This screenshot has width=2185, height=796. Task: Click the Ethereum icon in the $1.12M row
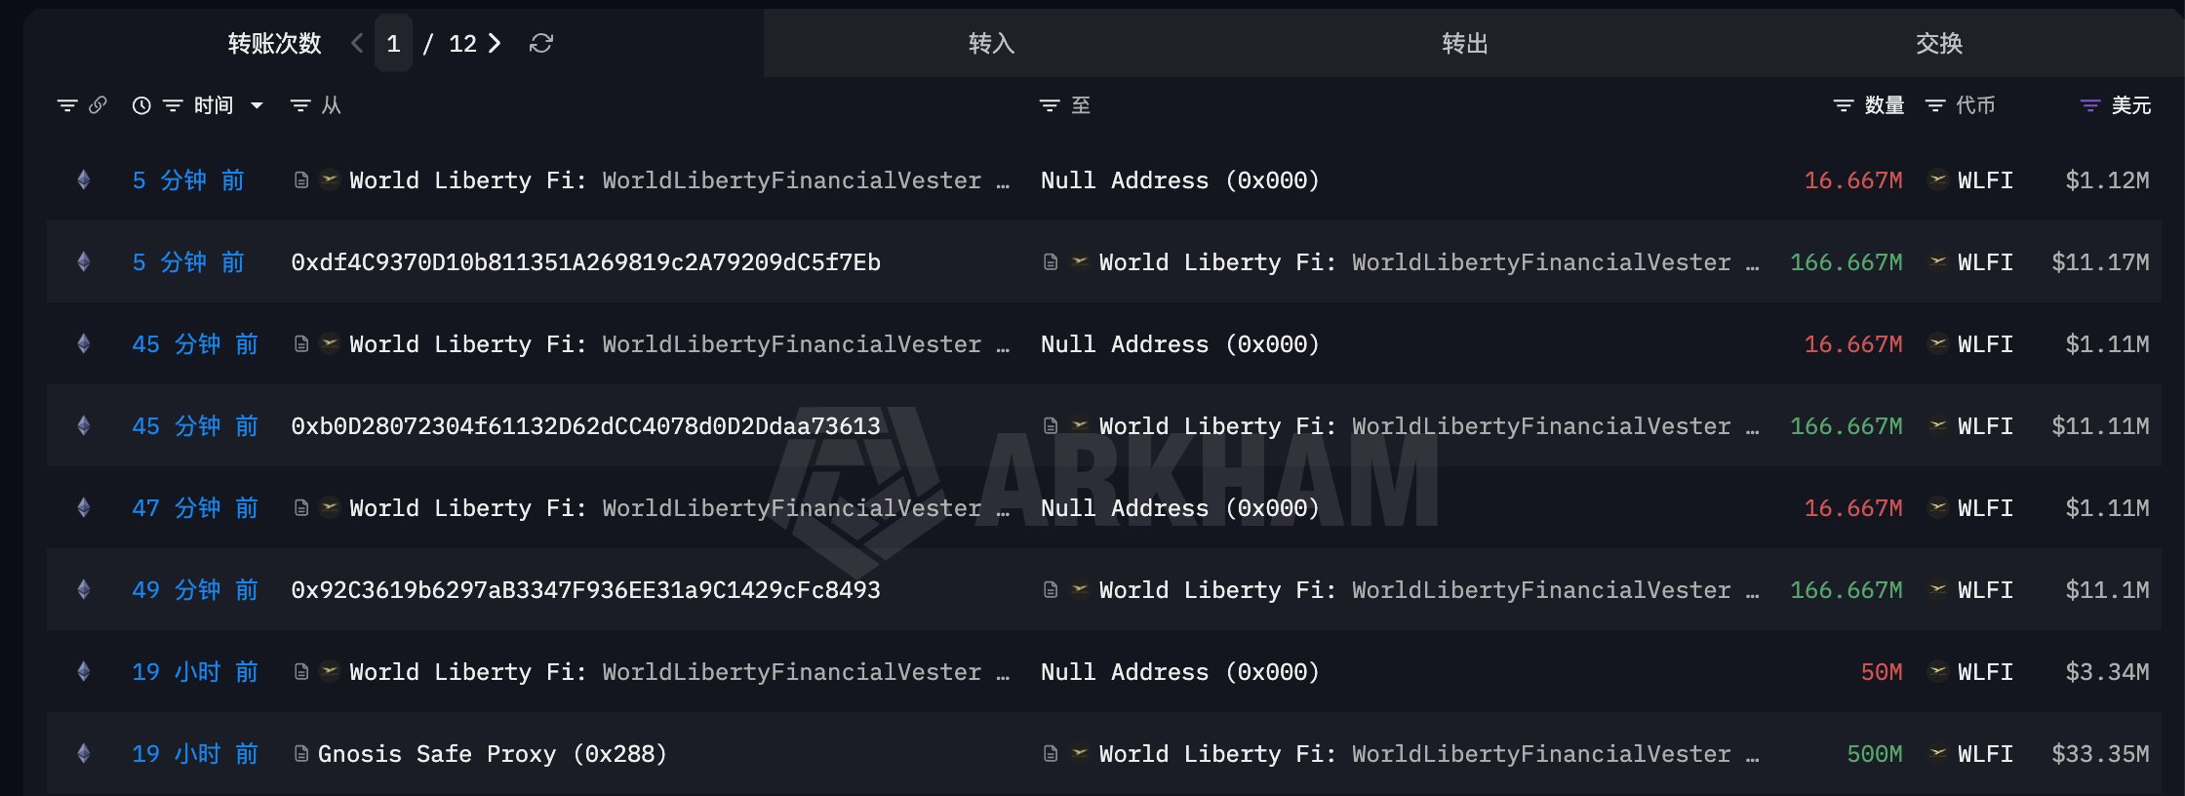point(84,179)
